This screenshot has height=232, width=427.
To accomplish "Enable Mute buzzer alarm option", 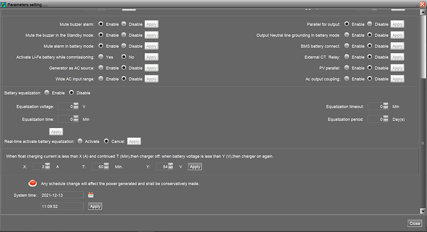I will pyautogui.click(x=101, y=24).
